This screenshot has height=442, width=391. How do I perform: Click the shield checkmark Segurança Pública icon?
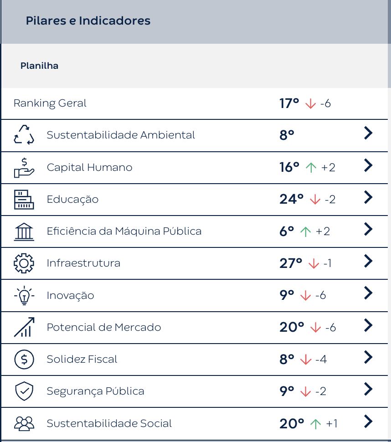tap(24, 391)
